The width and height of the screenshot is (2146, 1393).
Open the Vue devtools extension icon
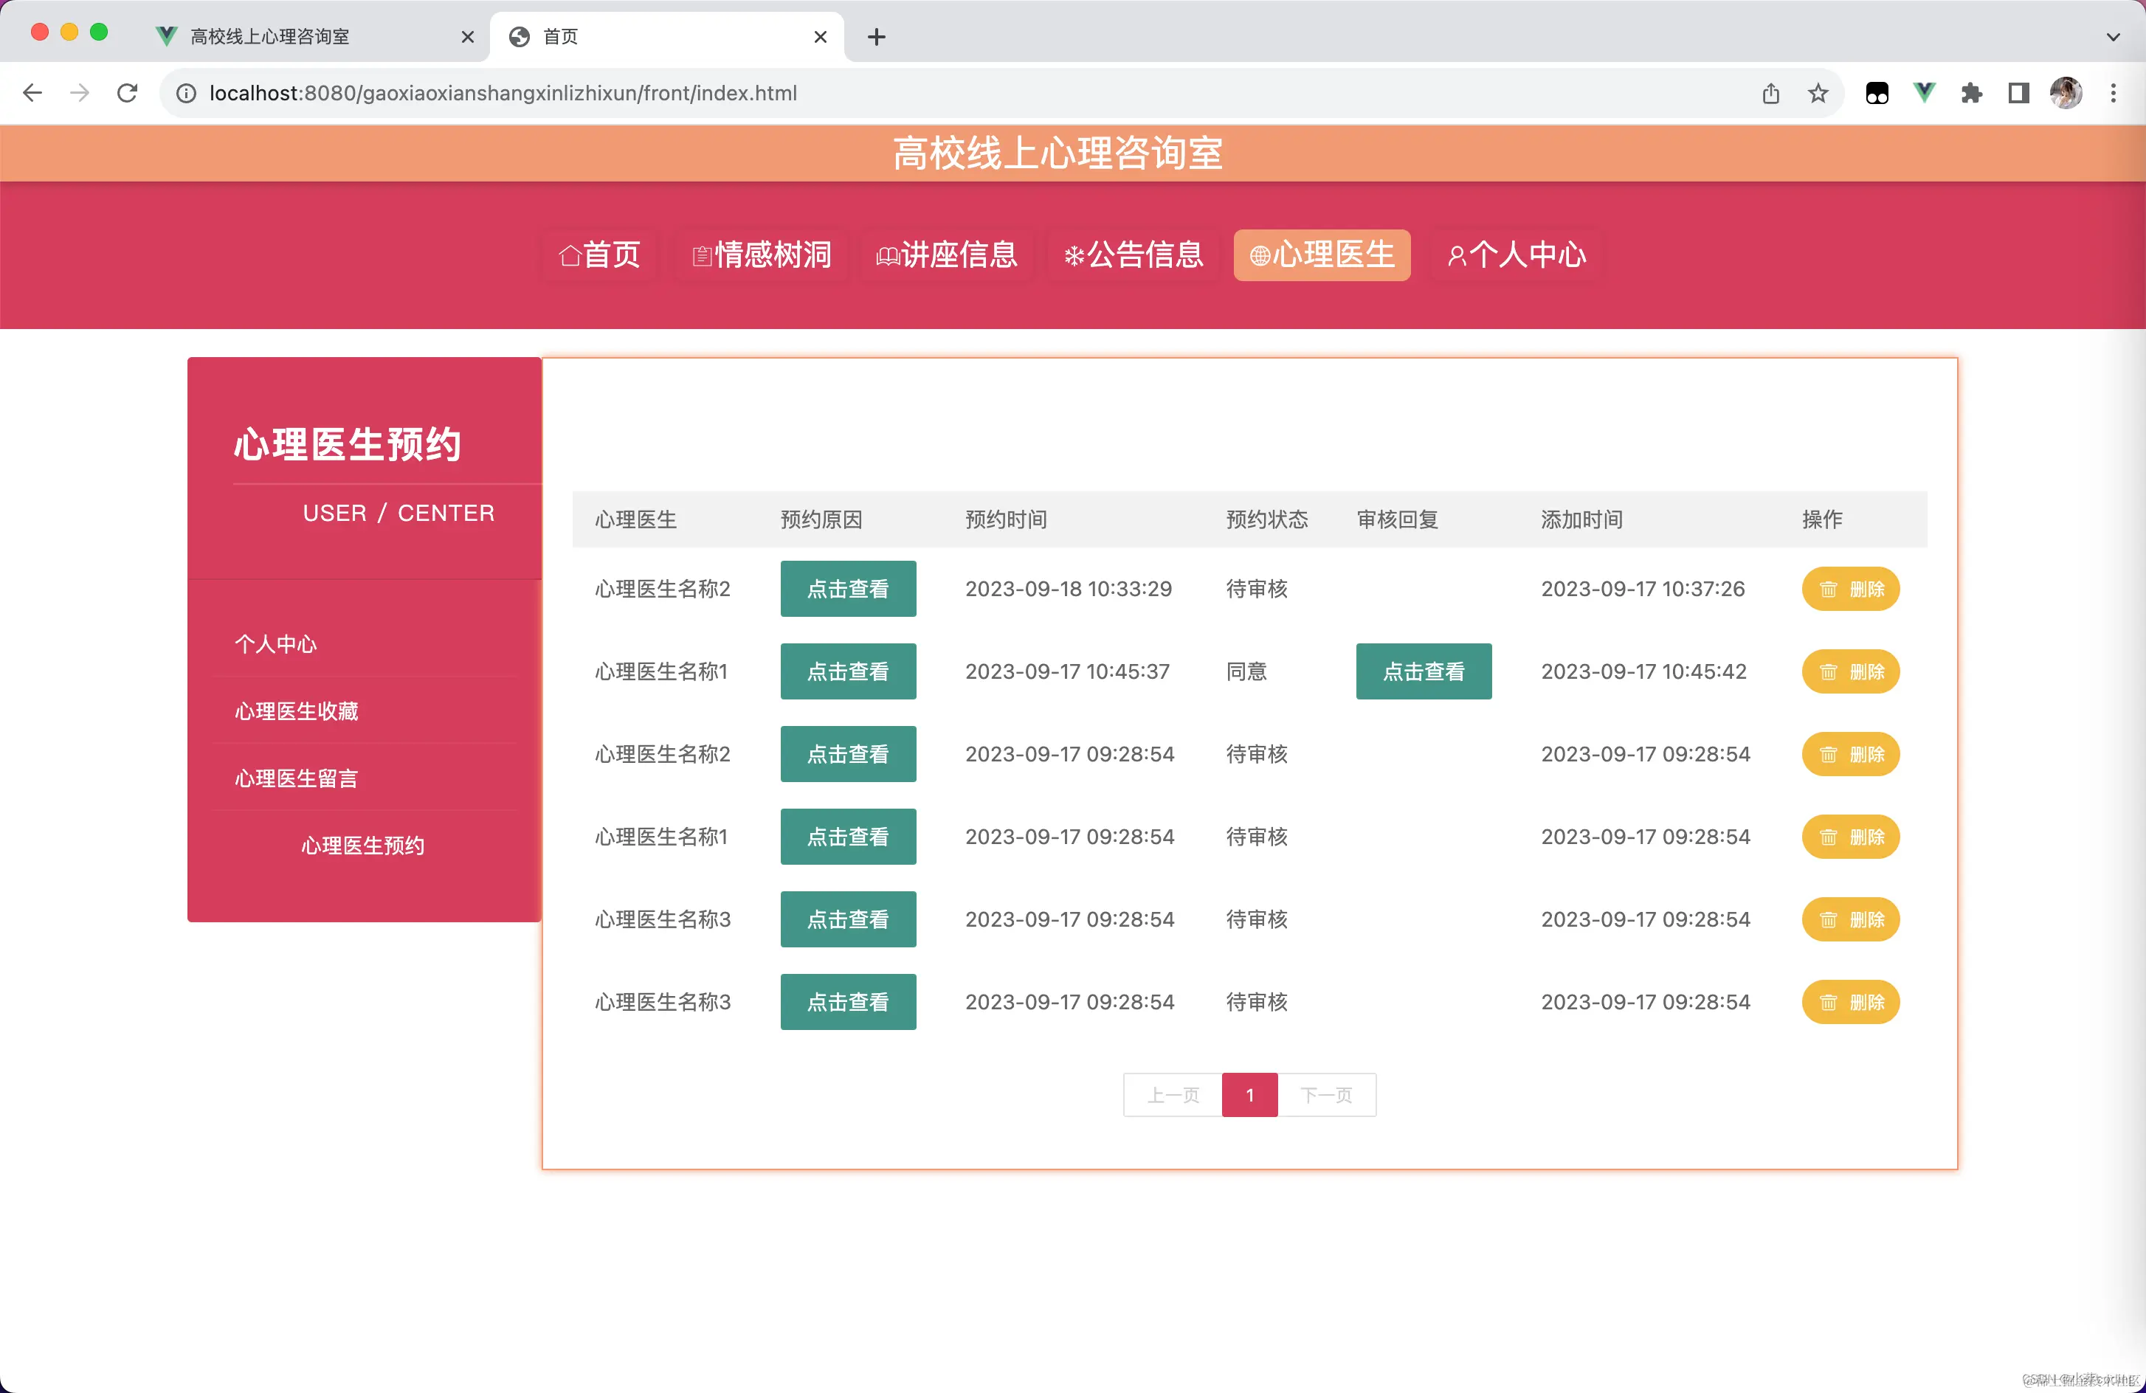point(1924,93)
